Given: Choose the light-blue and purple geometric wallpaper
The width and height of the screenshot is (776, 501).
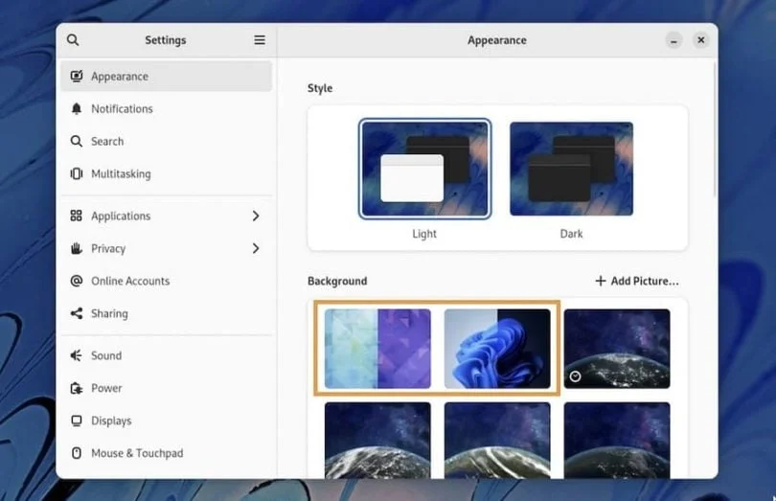Looking at the screenshot, I should [x=377, y=349].
